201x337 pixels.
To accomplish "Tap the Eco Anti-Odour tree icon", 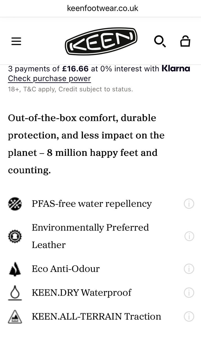I will [15, 269].
